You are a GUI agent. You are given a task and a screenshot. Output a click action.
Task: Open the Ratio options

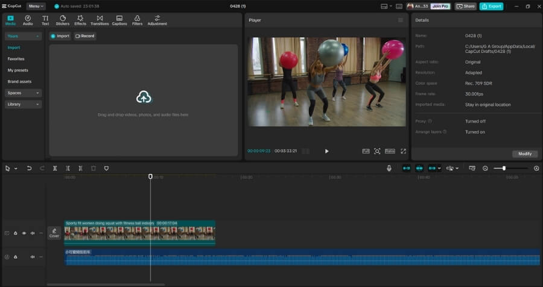coord(390,151)
